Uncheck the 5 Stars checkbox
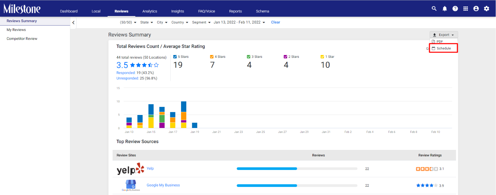The width and height of the screenshot is (496, 195). [x=175, y=57]
